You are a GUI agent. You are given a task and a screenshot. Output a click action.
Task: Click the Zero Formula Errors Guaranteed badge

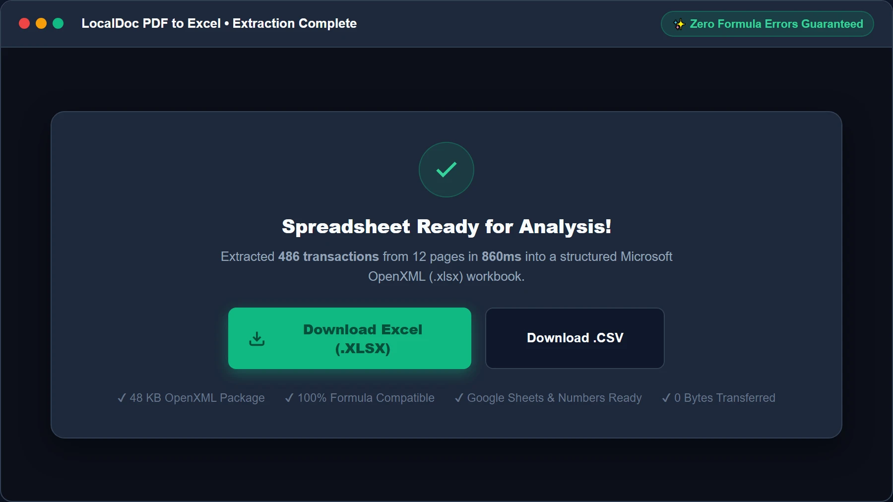pos(767,24)
